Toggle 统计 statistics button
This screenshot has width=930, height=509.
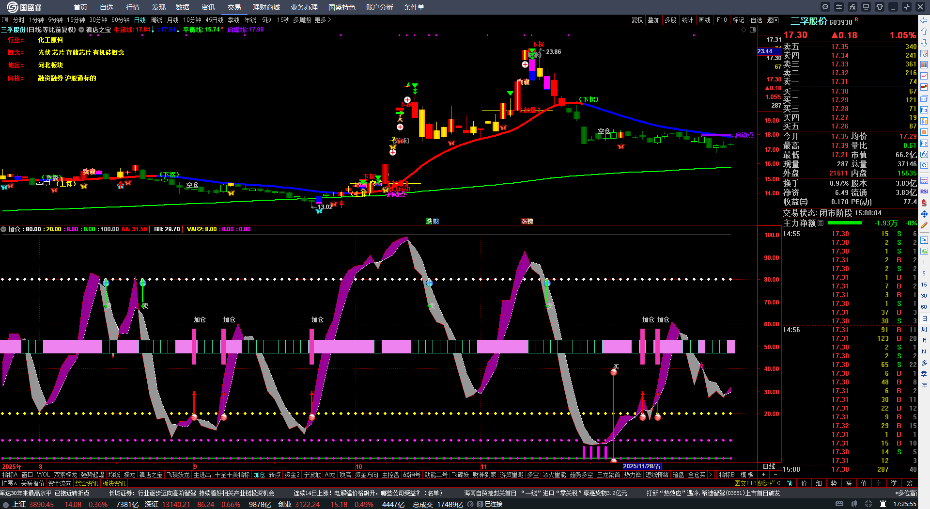(x=687, y=20)
